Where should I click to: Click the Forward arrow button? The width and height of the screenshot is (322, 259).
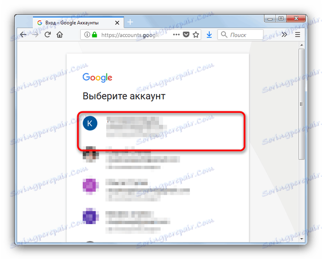click(35, 35)
